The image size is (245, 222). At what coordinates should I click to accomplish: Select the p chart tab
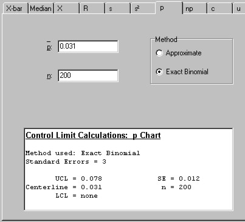(169, 8)
